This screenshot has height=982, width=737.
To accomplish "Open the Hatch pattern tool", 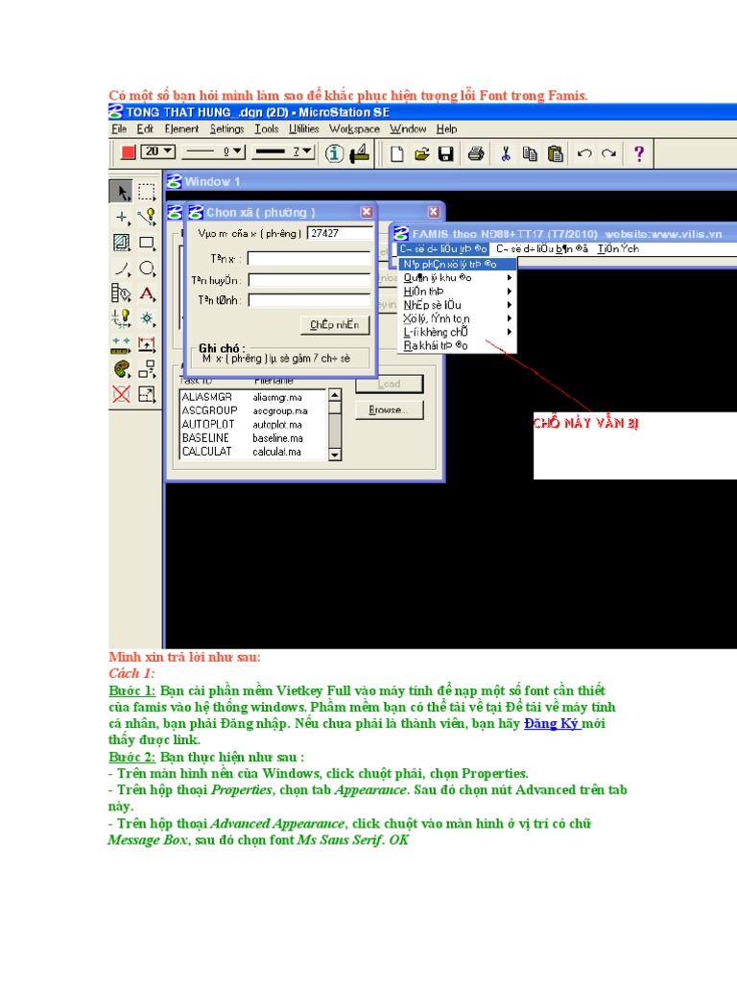I will (x=121, y=243).
